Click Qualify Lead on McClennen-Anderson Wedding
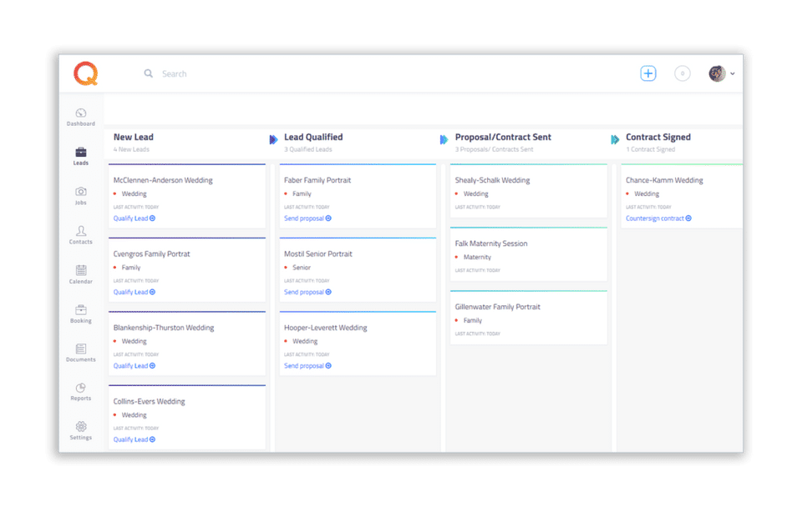 [x=134, y=218]
